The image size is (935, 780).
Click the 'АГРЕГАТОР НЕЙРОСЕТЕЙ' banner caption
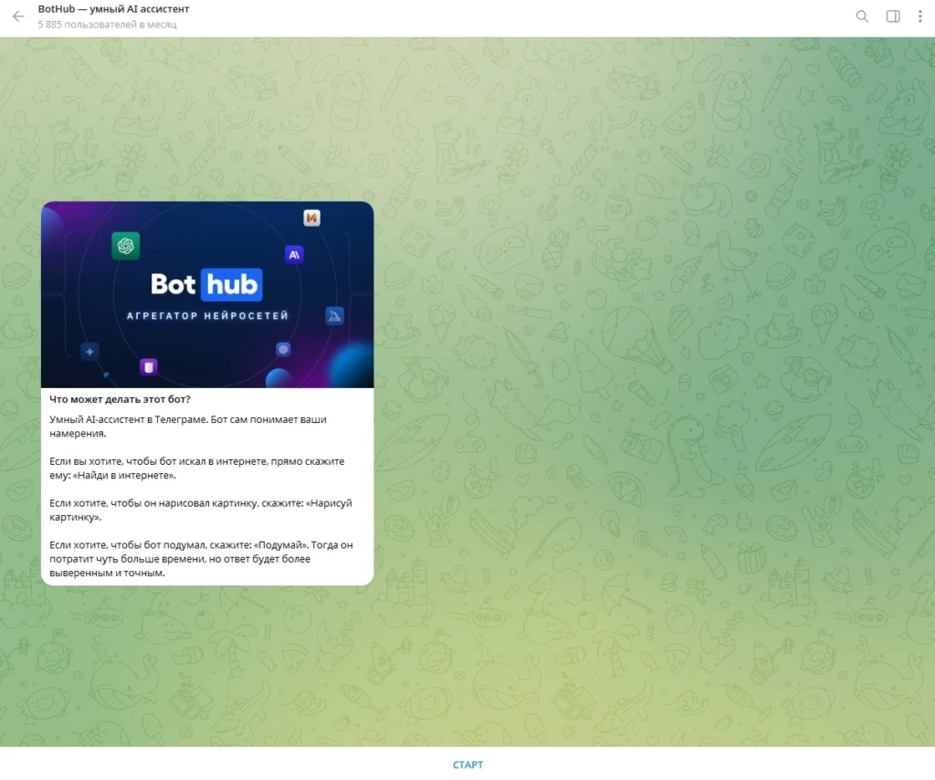(207, 315)
